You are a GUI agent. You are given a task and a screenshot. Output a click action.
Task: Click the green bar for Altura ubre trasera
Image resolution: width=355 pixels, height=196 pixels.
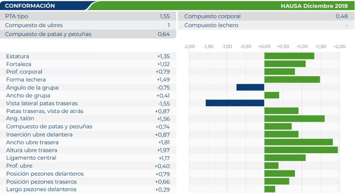click(x=301, y=150)
